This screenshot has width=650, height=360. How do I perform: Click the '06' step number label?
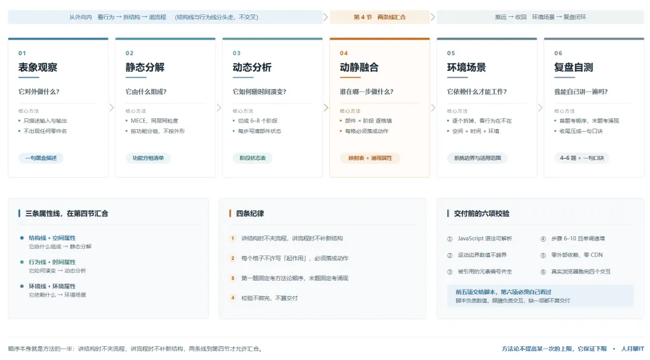(558, 53)
